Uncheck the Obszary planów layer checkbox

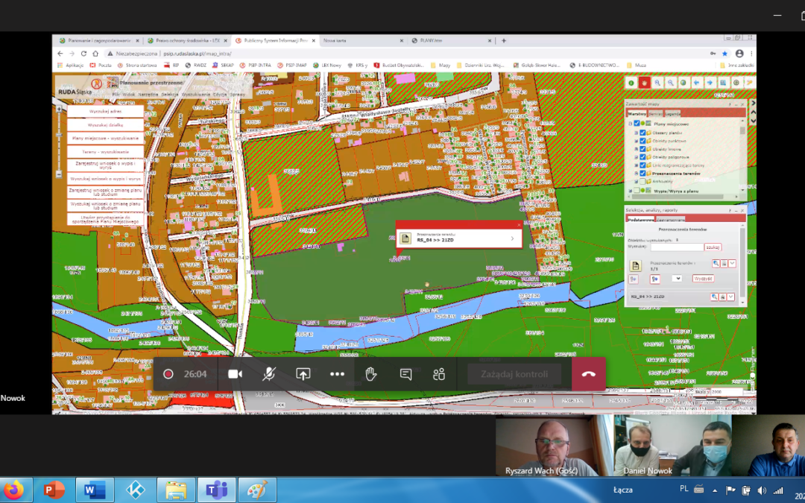(x=643, y=133)
